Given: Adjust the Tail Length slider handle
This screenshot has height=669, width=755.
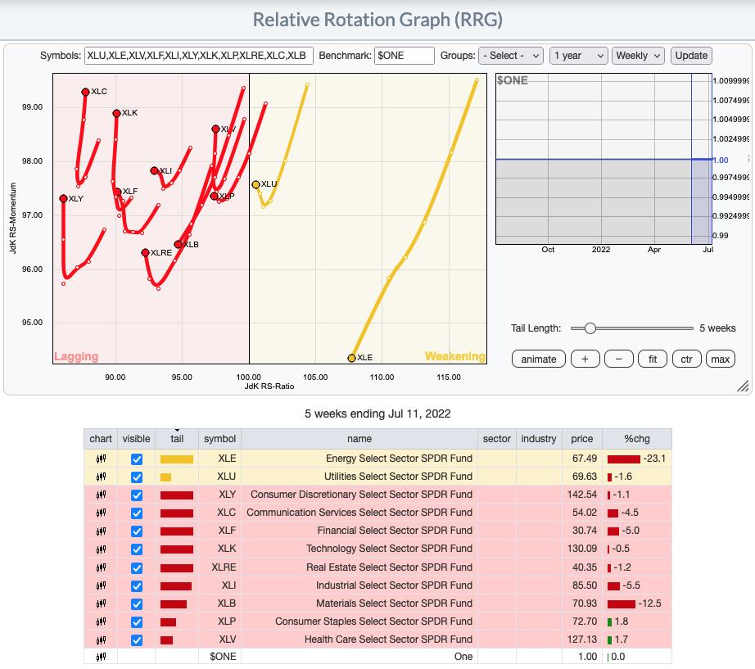Looking at the screenshot, I should pos(590,328).
